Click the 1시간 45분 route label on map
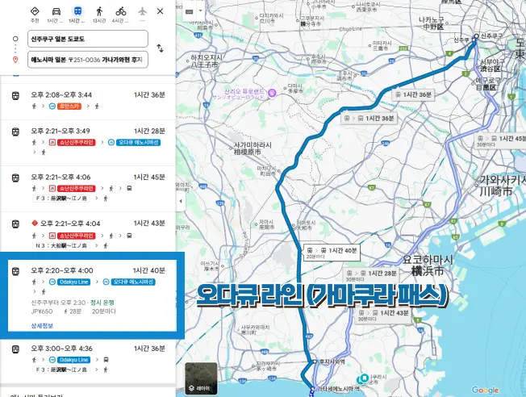Screen dimensions: 526x397 502,140
